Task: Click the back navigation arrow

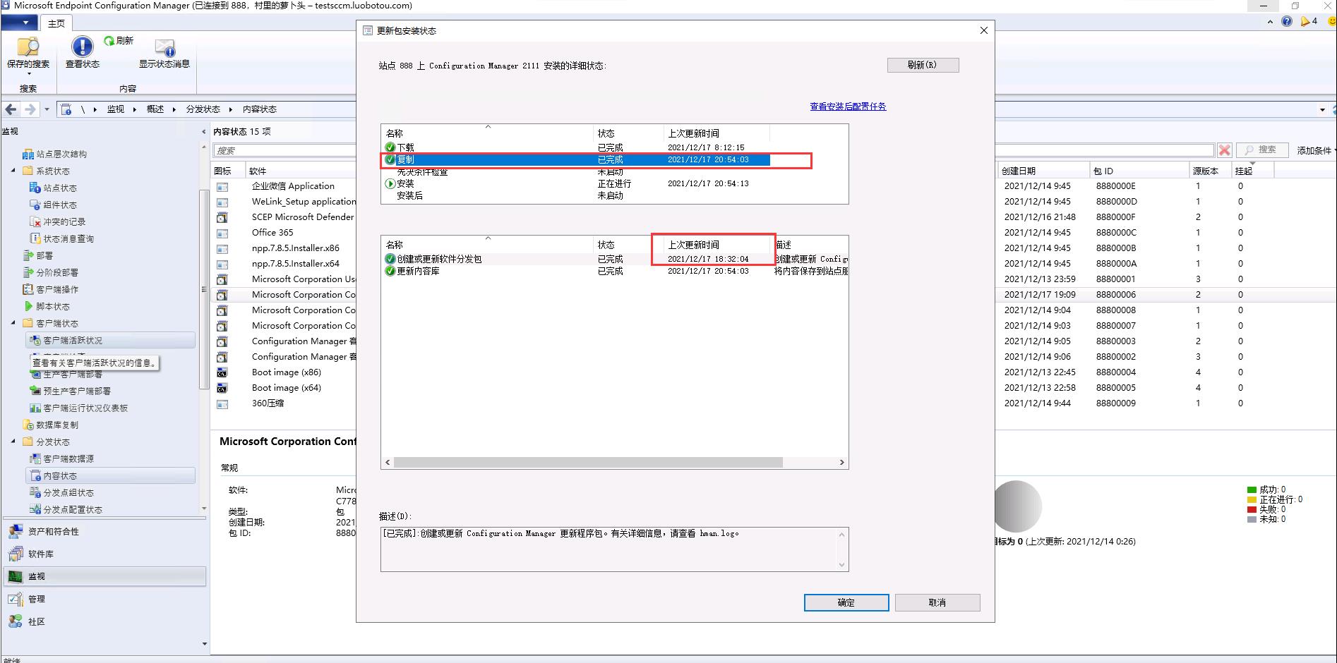Action: click(11, 109)
